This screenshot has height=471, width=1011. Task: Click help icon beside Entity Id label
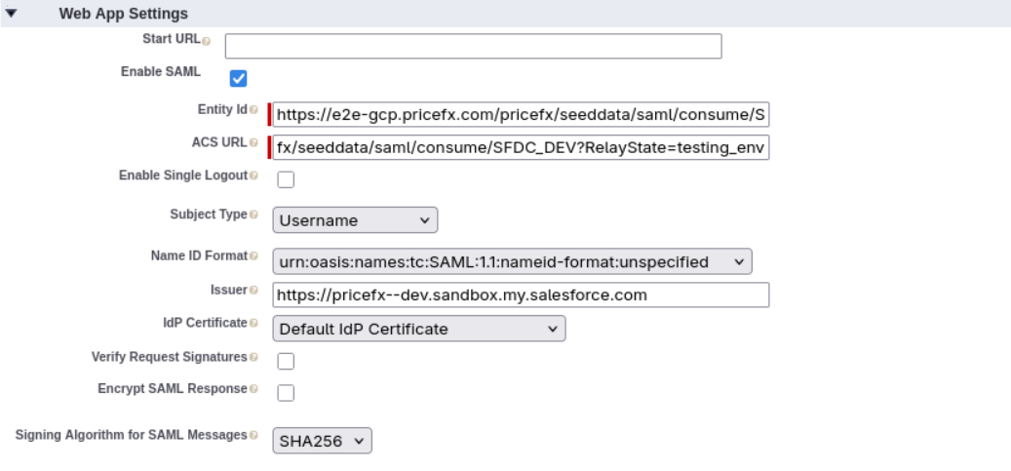(x=254, y=109)
